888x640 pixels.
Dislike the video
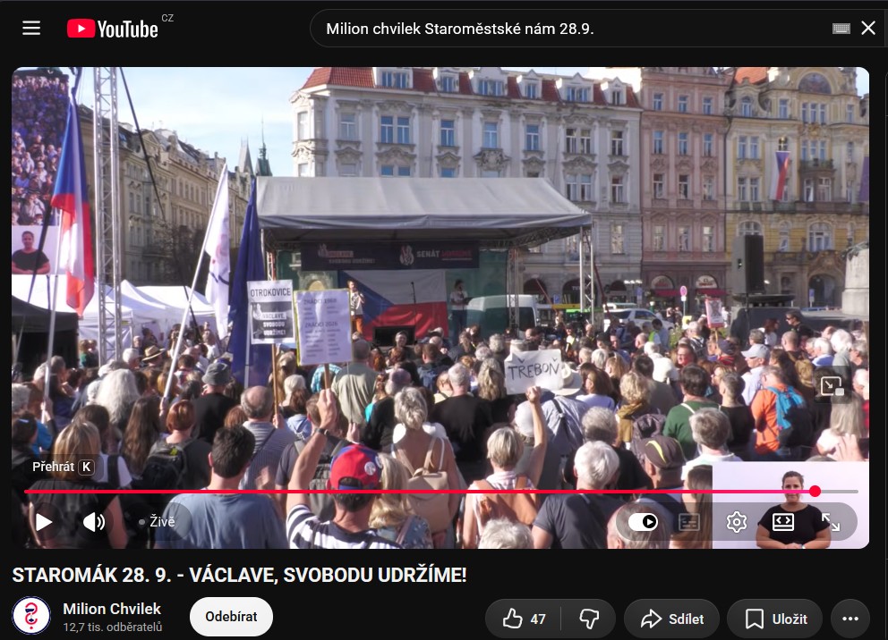pyautogui.click(x=589, y=619)
